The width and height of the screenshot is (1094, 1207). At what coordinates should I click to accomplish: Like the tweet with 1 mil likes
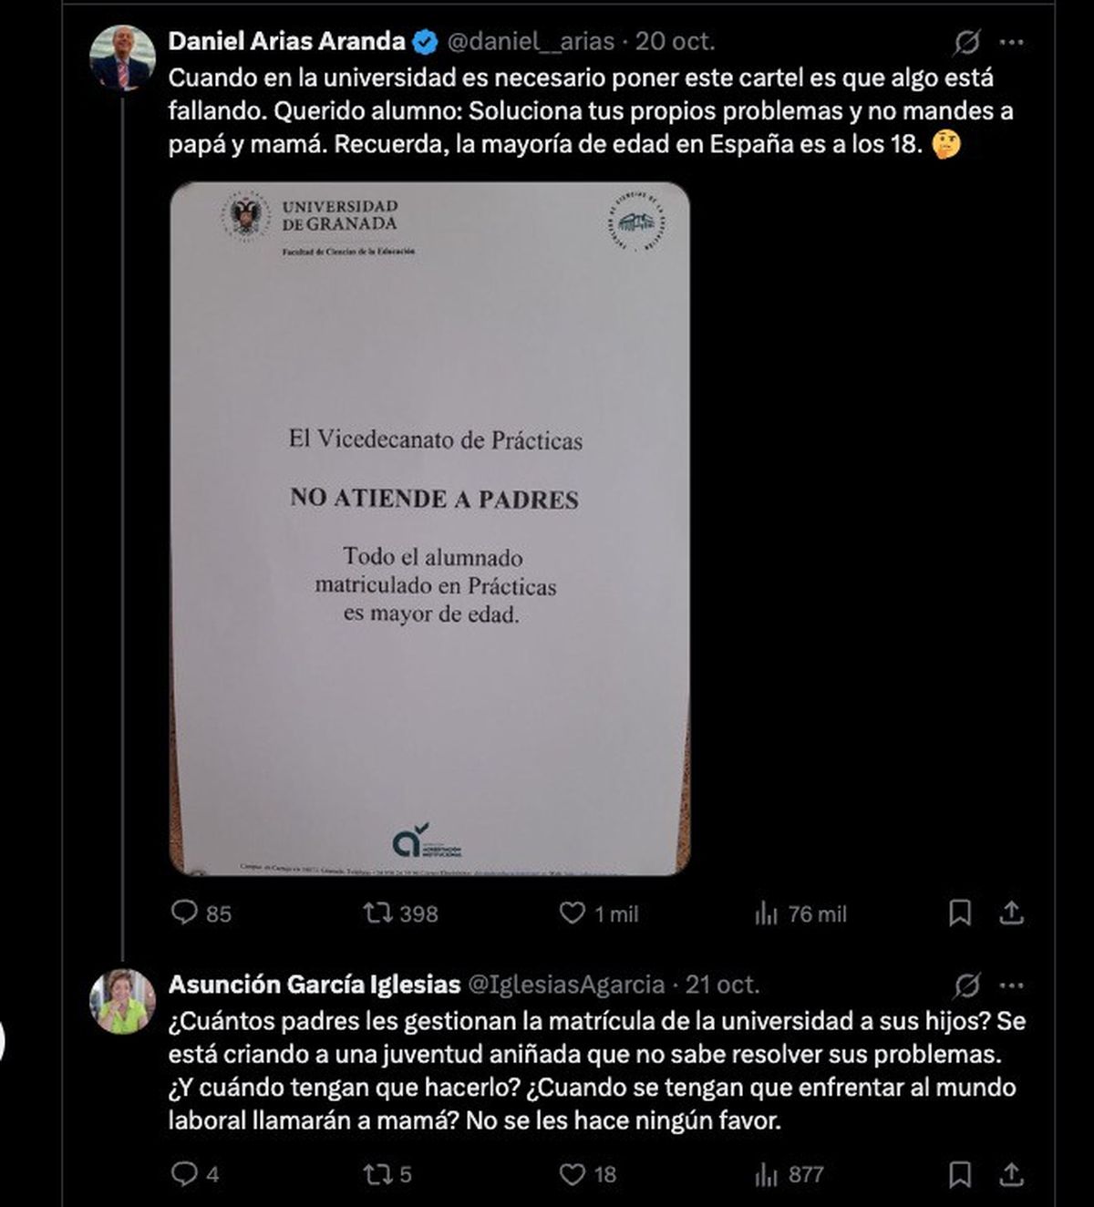point(598,913)
